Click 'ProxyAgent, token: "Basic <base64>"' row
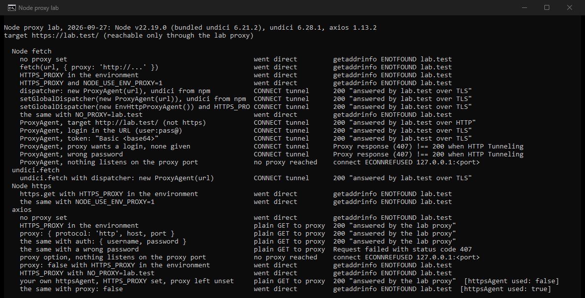Viewport: 585px width, 298px height. click(x=246, y=139)
